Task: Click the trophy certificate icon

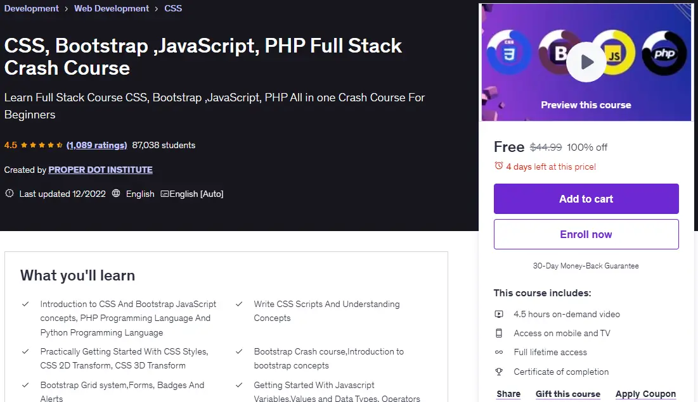Action: pos(499,372)
